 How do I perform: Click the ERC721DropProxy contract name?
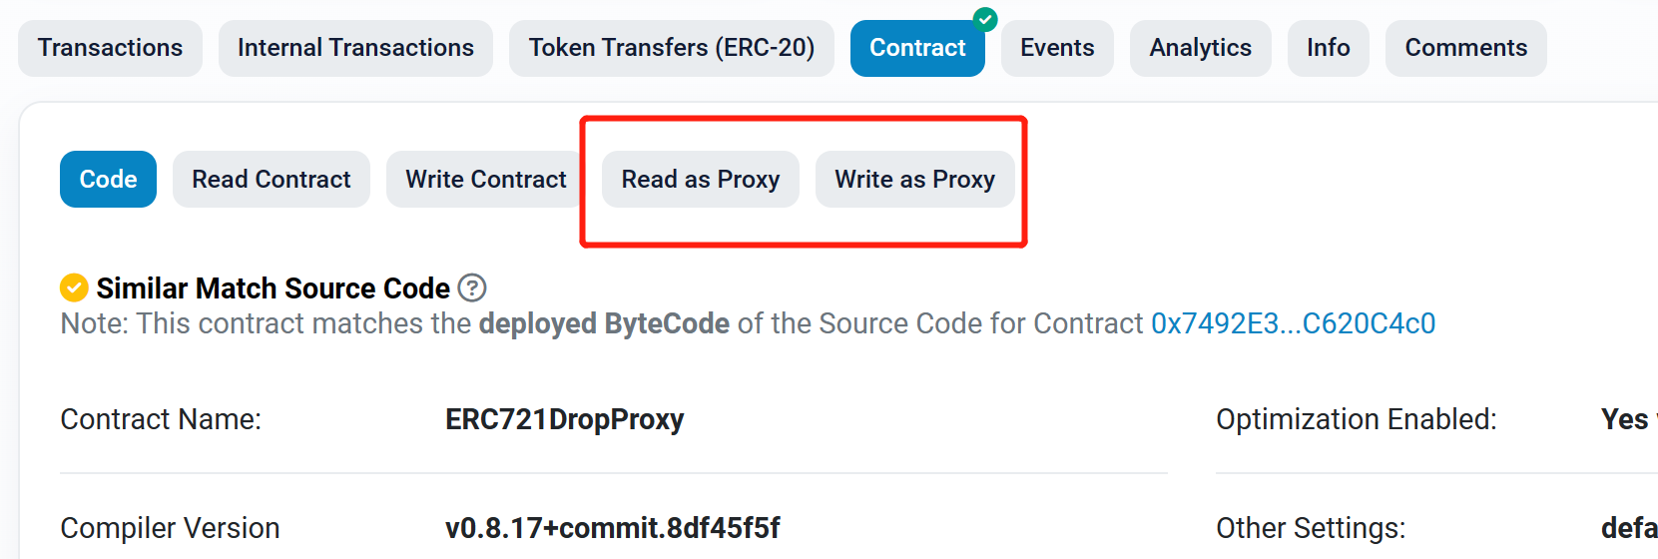click(564, 419)
